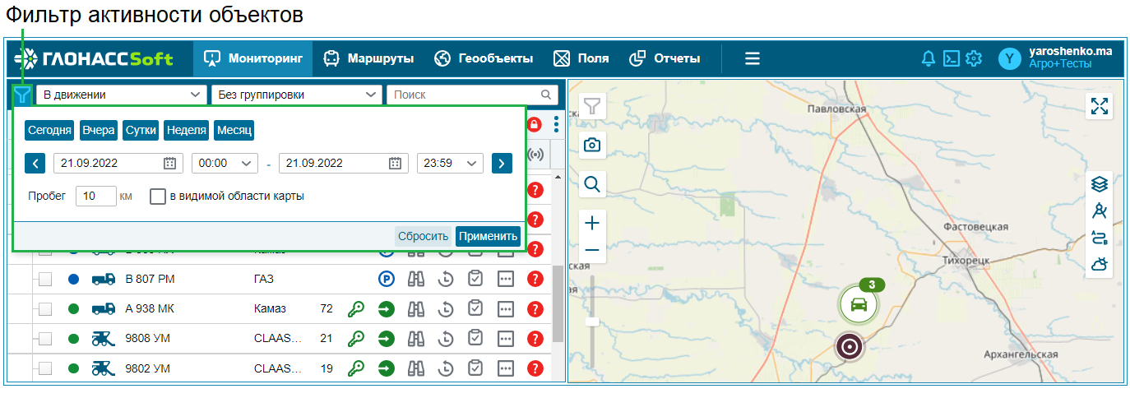Screen dimensions: 1130x398
Task: Open the Поля section
Action: [x=581, y=58]
